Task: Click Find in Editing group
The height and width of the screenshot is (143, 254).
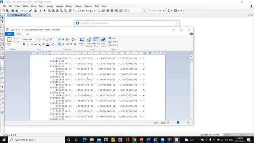Action: click(x=112, y=38)
